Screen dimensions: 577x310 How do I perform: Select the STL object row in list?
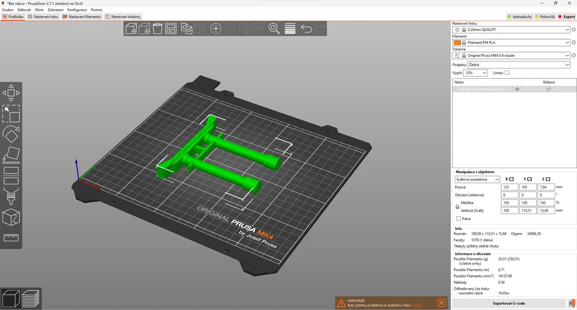coord(514,89)
